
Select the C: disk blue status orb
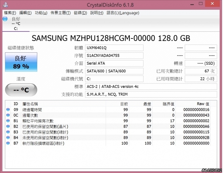pos(5,19)
